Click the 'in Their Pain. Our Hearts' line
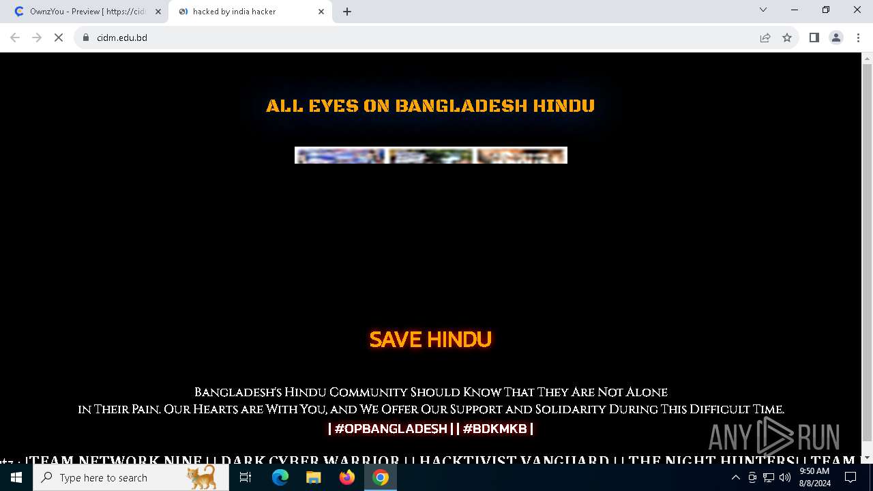The width and height of the screenshot is (873, 491). (x=430, y=409)
